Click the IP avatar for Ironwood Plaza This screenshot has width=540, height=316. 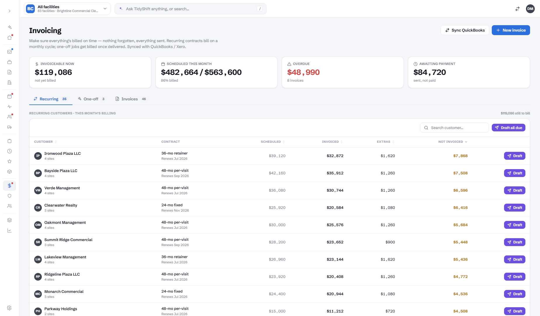38,156
